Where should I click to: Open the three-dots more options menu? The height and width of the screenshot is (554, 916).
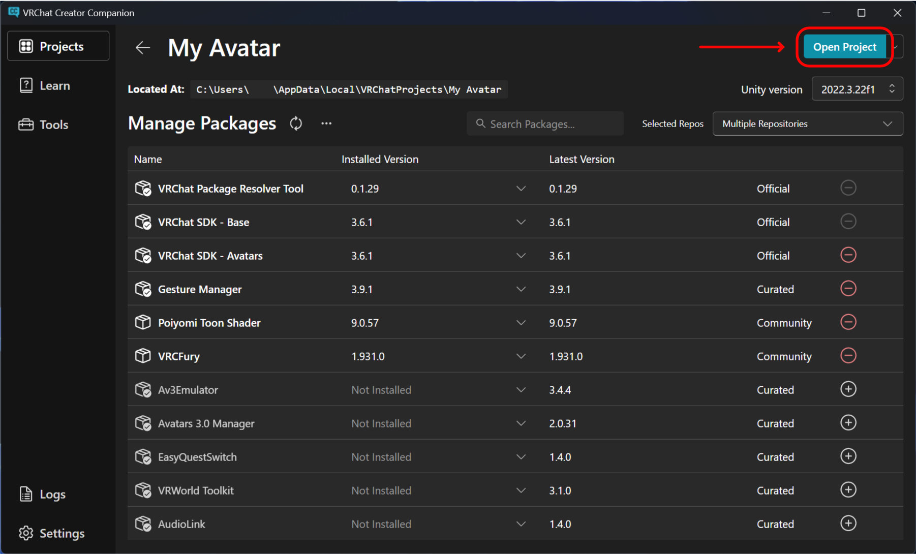(x=326, y=124)
